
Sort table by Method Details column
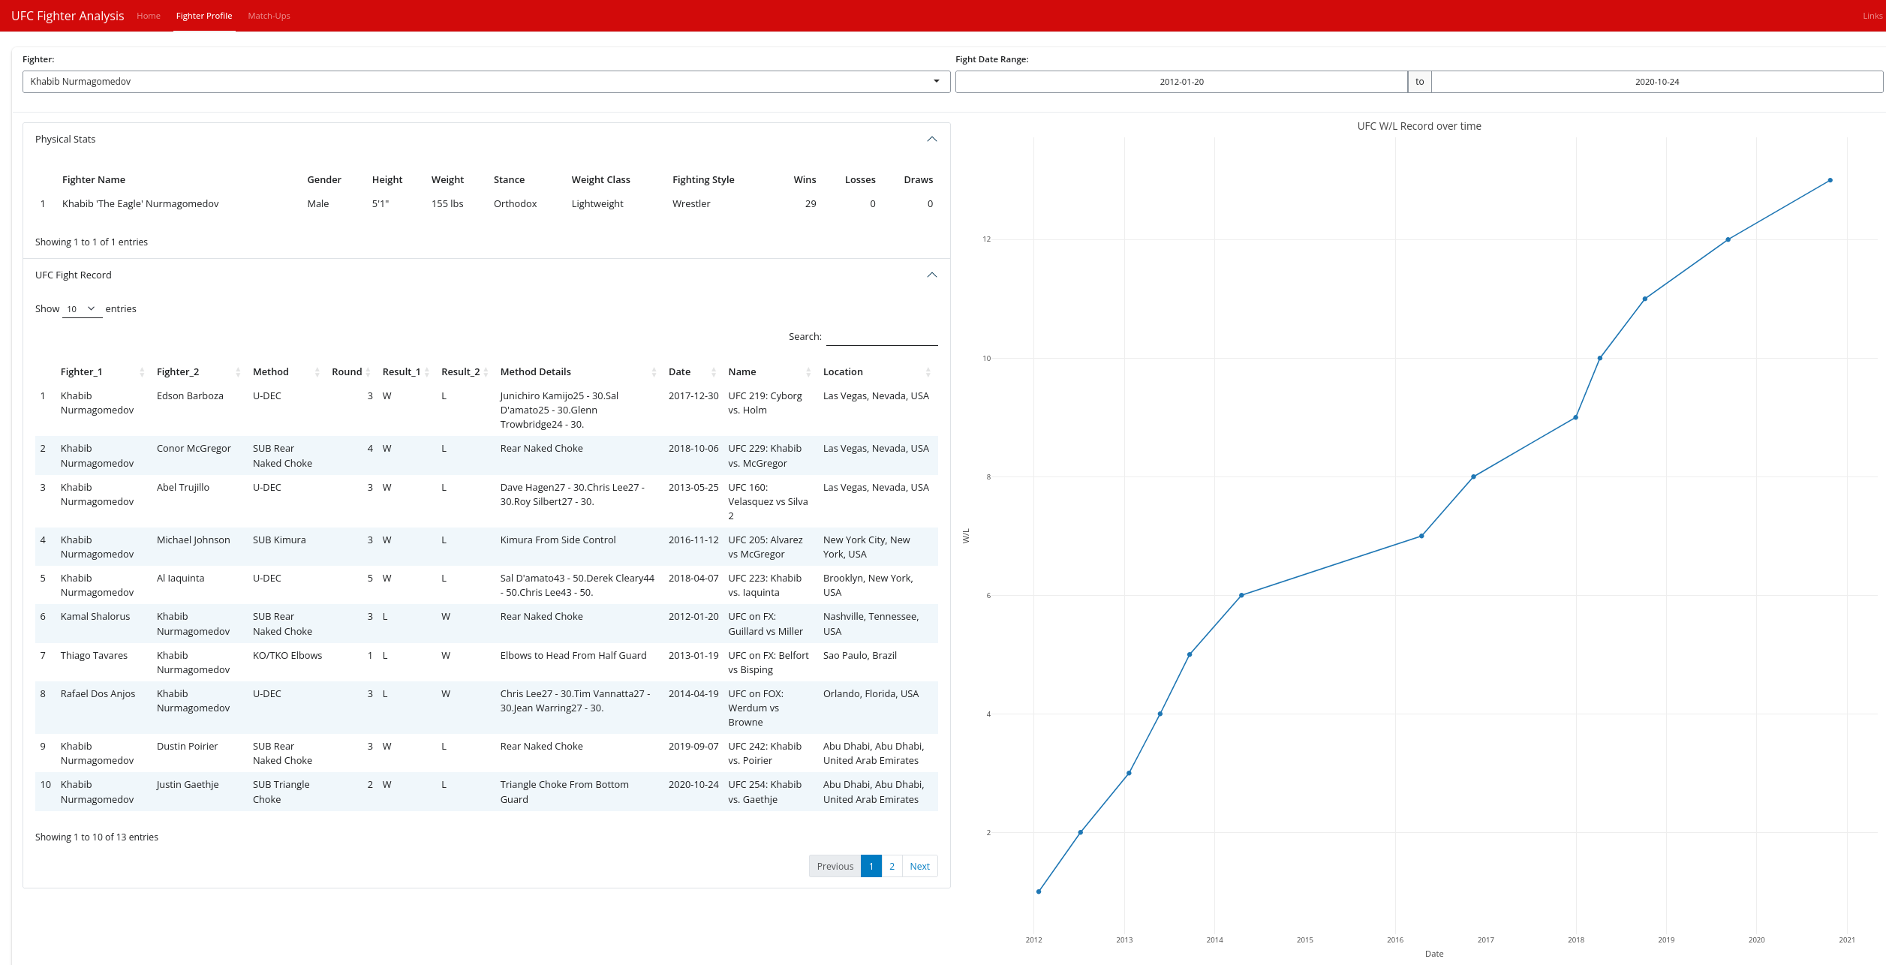tap(579, 372)
